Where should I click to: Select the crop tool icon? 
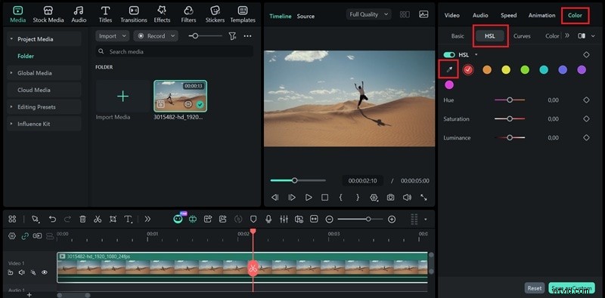[113, 219]
